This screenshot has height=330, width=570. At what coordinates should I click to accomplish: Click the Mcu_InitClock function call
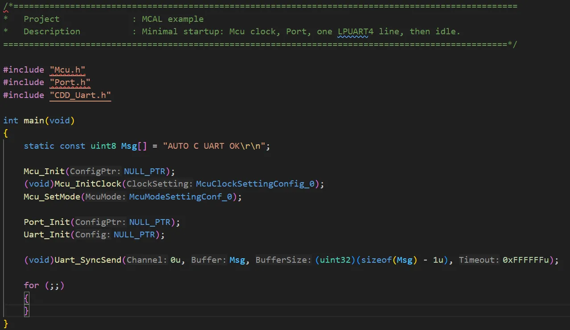(x=88, y=184)
